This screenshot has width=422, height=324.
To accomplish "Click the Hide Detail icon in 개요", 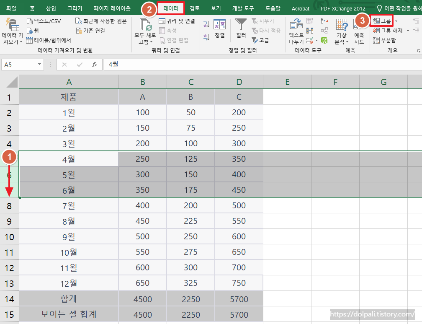I will (416, 30).
